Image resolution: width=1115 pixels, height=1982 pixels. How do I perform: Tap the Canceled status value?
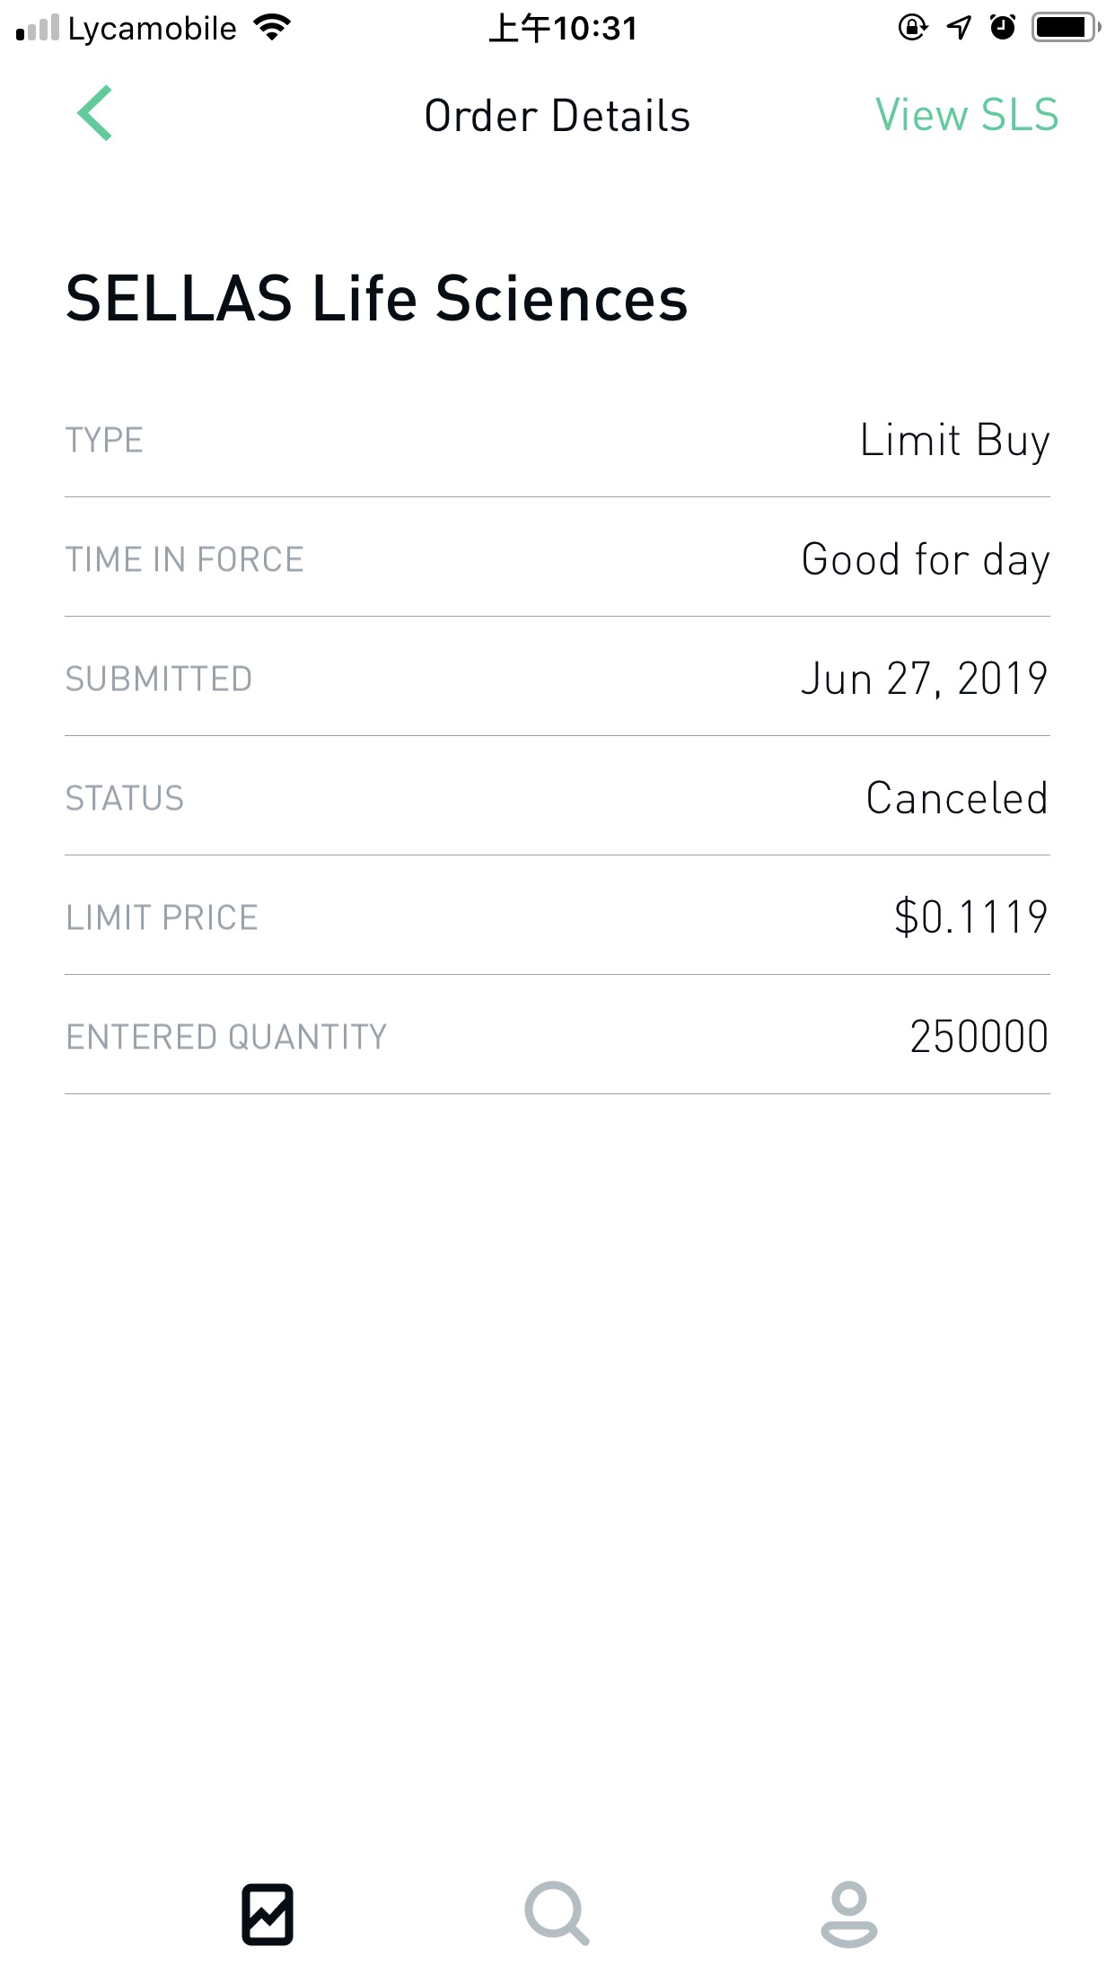957,799
